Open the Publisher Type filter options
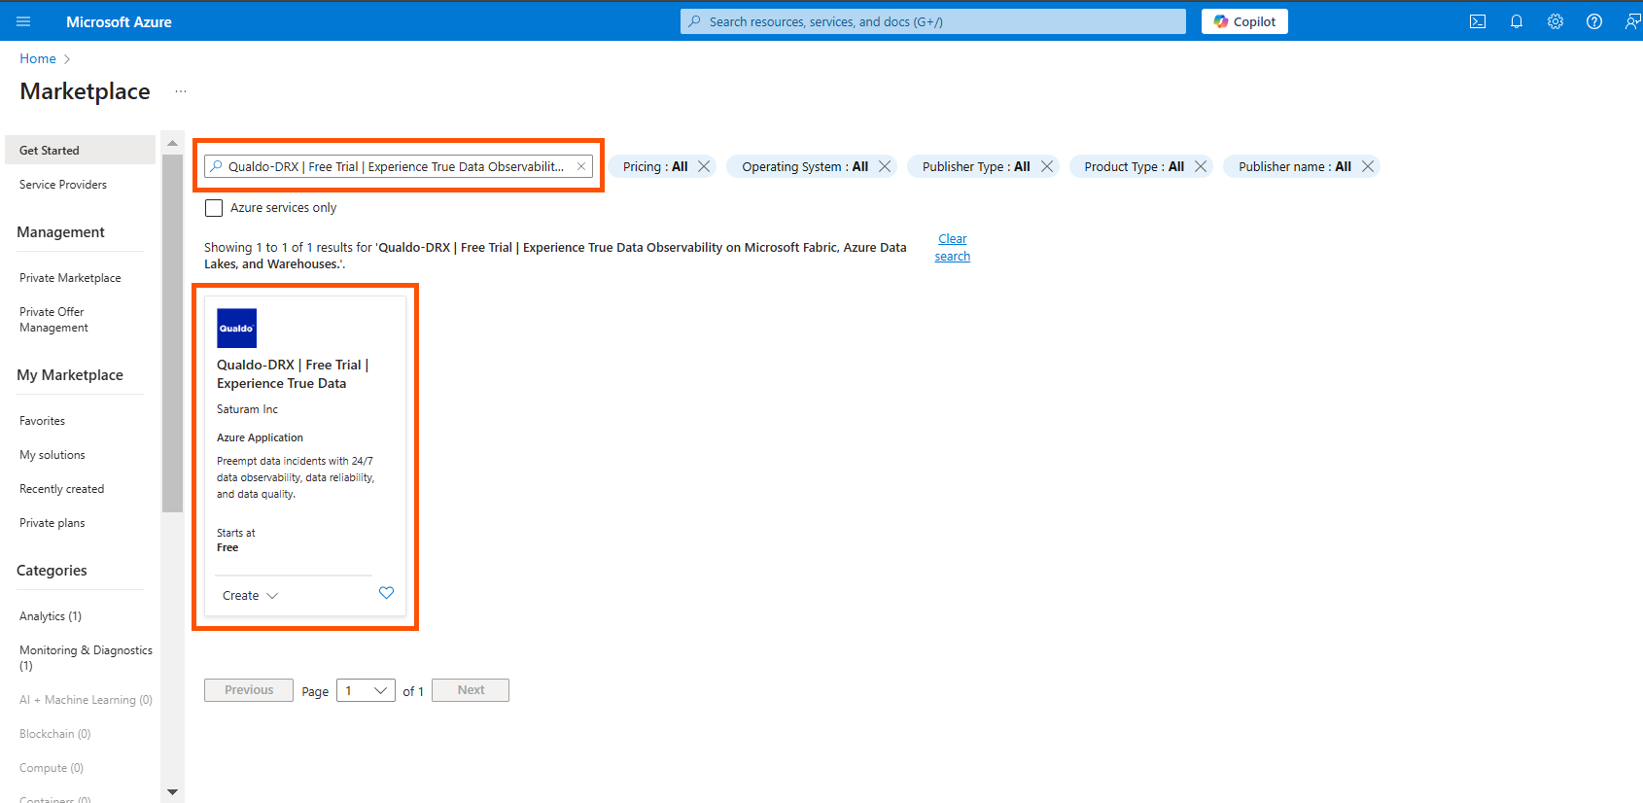Screen dimensions: 1643x803 pos(976,166)
